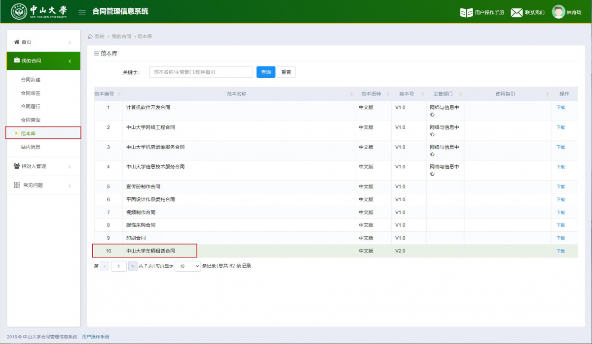The height and width of the screenshot is (344, 592).
Task: Click the home icon in breadcrumb
Action: (x=90, y=36)
